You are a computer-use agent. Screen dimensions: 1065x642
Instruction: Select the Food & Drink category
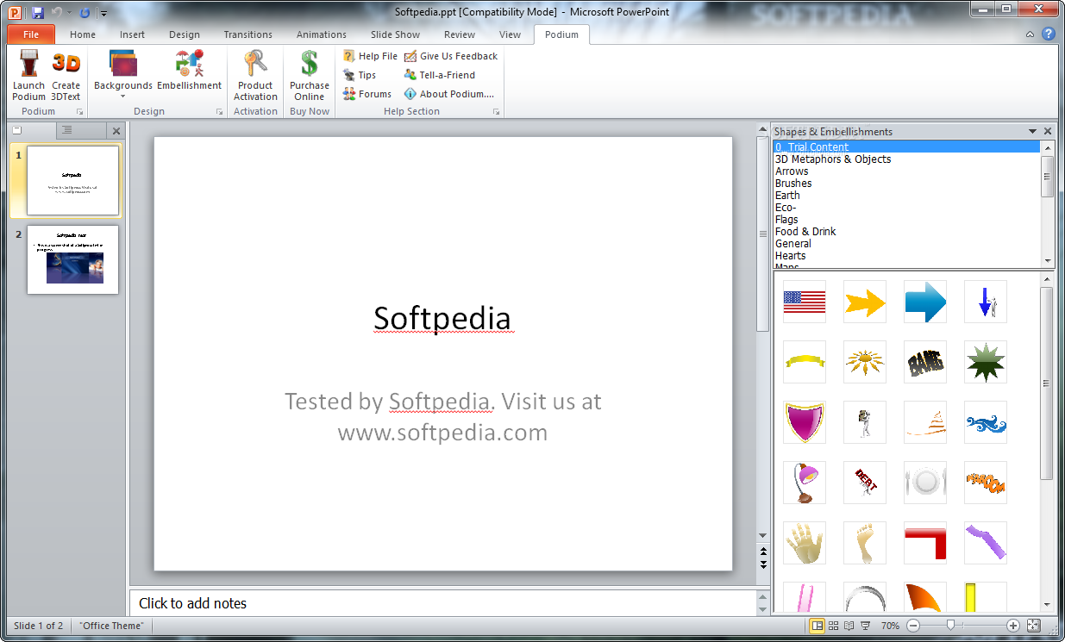907,232
